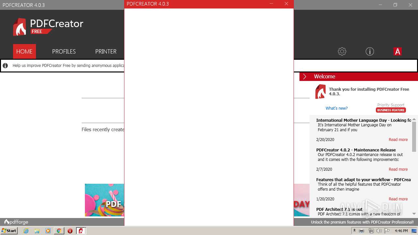The height and width of the screenshot is (235, 418).
Task: Click Unlock premium features with PDFCreator Professional
Action: (362, 222)
